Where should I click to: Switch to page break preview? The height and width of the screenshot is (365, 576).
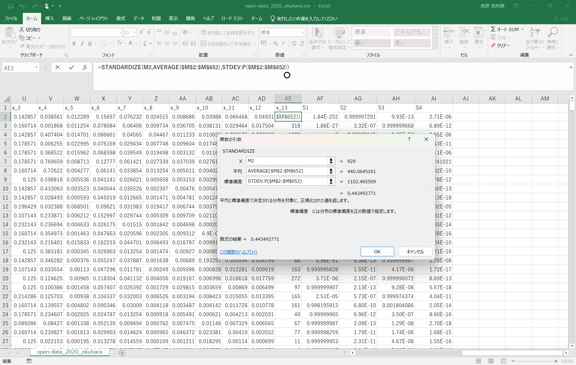coord(503,361)
